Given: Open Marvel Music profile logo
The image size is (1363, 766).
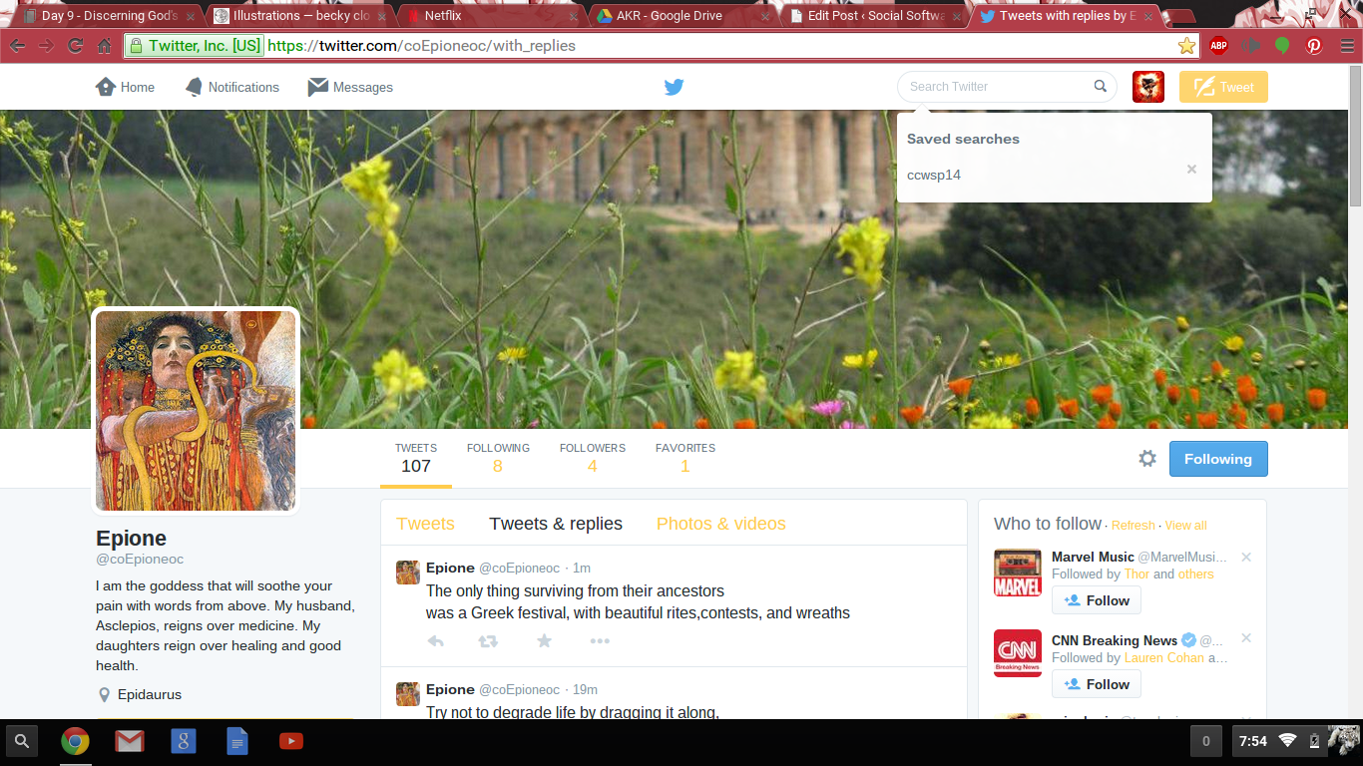Looking at the screenshot, I should tap(1018, 574).
